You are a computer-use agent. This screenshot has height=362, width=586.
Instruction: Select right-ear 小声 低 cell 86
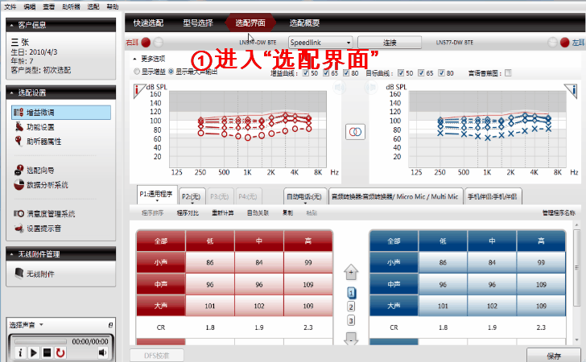click(210, 262)
